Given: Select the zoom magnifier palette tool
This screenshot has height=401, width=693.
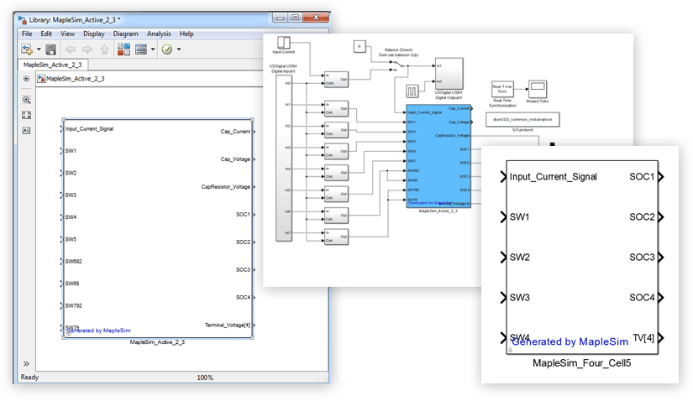Looking at the screenshot, I should pos(26,98).
